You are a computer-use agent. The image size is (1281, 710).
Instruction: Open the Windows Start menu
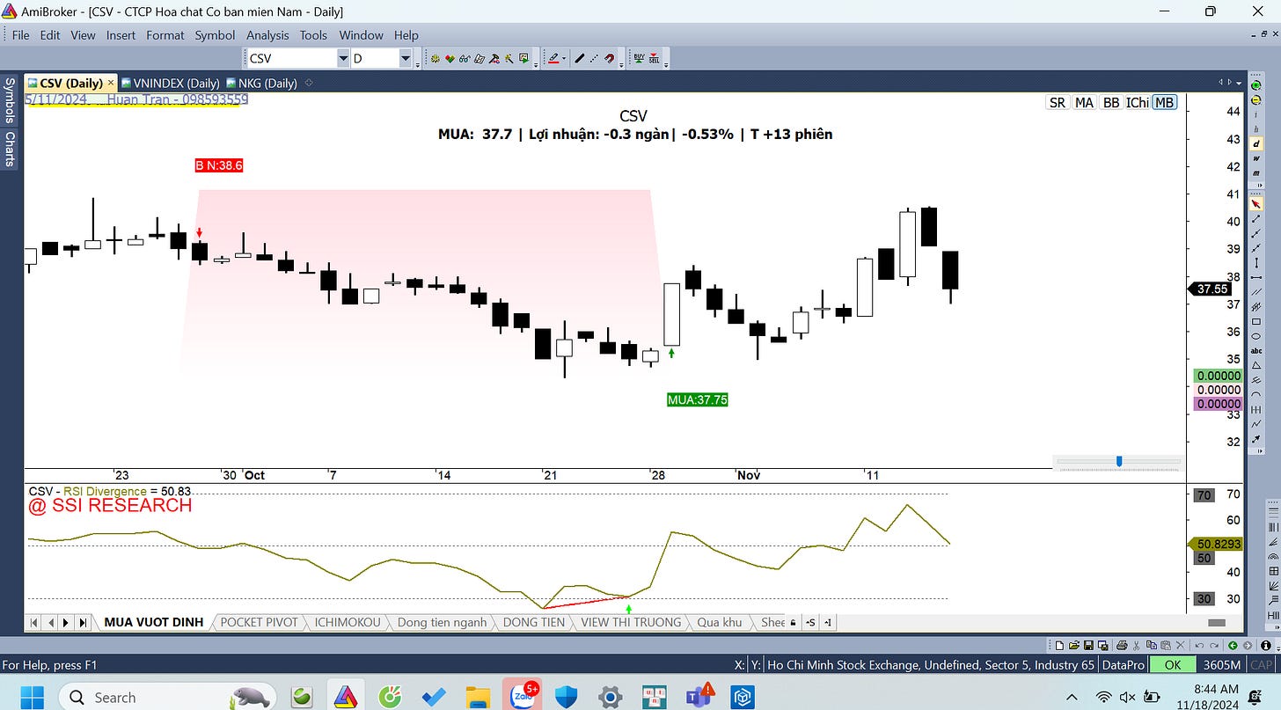[x=32, y=697]
